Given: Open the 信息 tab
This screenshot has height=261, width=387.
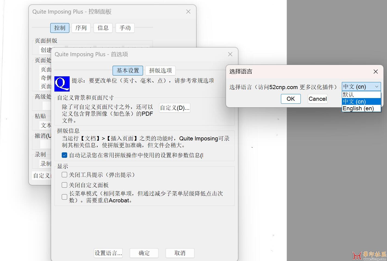Looking at the screenshot, I should 103,28.
